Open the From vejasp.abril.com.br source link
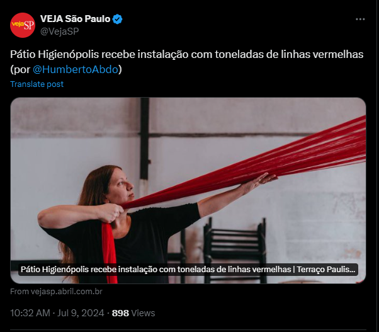 pos(56,292)
